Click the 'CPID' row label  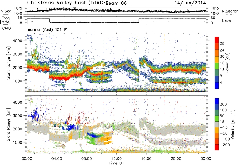[7, 28]
